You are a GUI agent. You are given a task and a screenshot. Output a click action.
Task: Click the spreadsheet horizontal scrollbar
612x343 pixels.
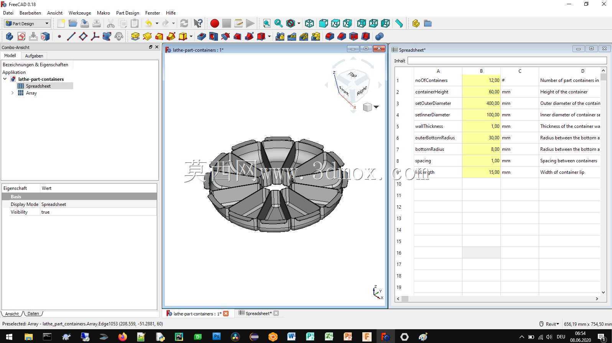point(498,299)
